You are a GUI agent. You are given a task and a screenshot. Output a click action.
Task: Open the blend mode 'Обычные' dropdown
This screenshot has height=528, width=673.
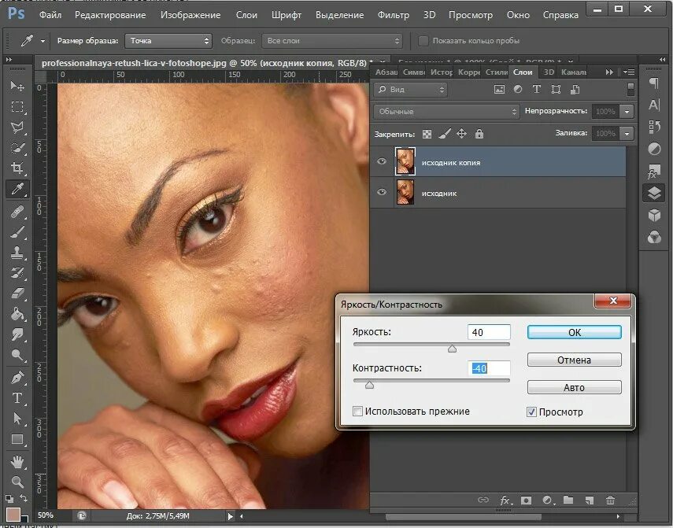pyautogui.click(x=446, y=112)
